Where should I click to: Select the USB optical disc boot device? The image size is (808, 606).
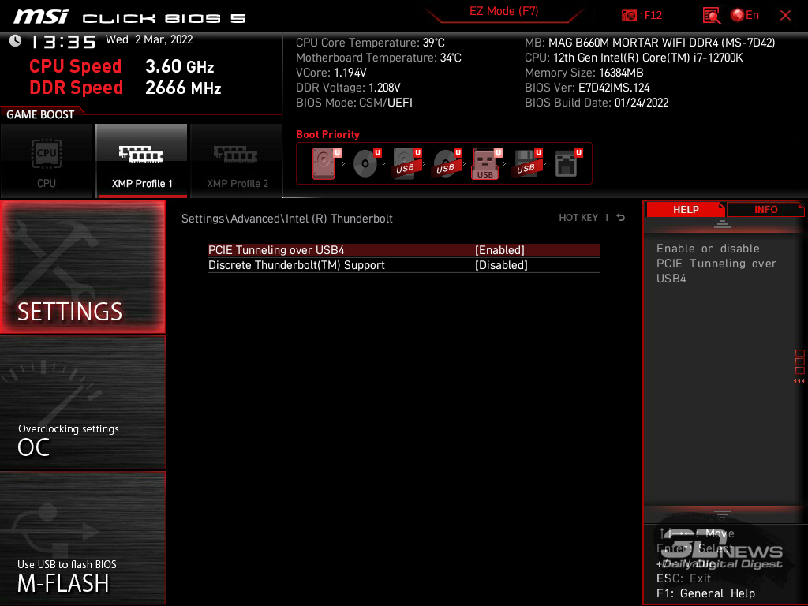[447, 163]
